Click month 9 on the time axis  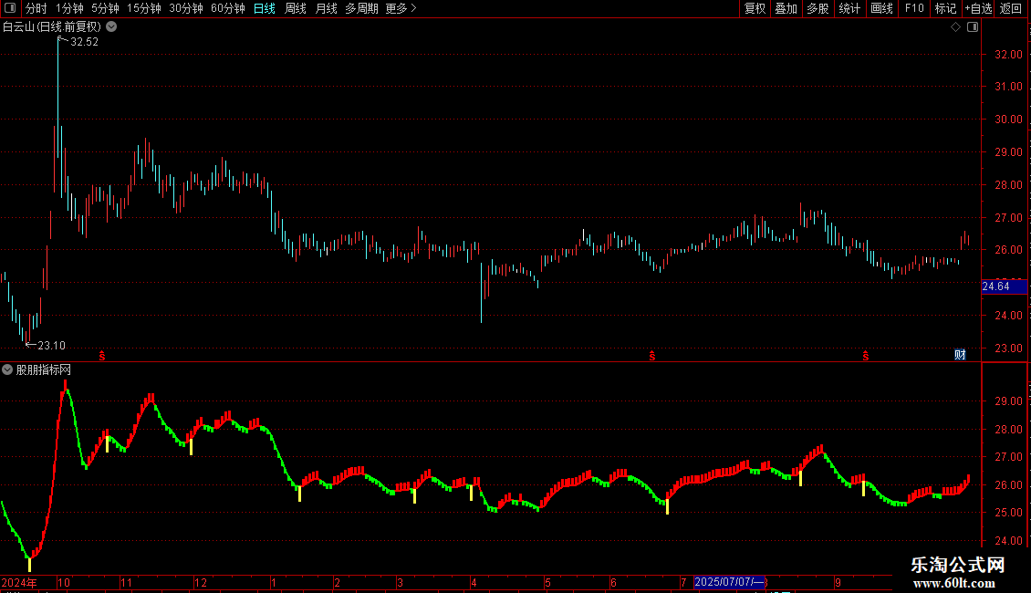coord(838,582)
